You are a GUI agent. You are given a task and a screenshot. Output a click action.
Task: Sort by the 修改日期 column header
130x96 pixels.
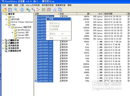[115, 14]
